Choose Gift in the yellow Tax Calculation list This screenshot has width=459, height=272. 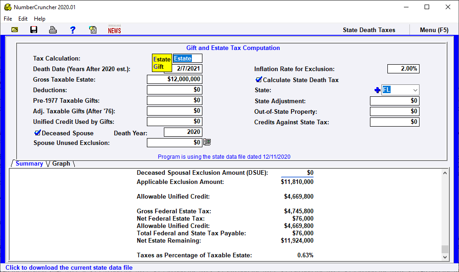[158, 67]
